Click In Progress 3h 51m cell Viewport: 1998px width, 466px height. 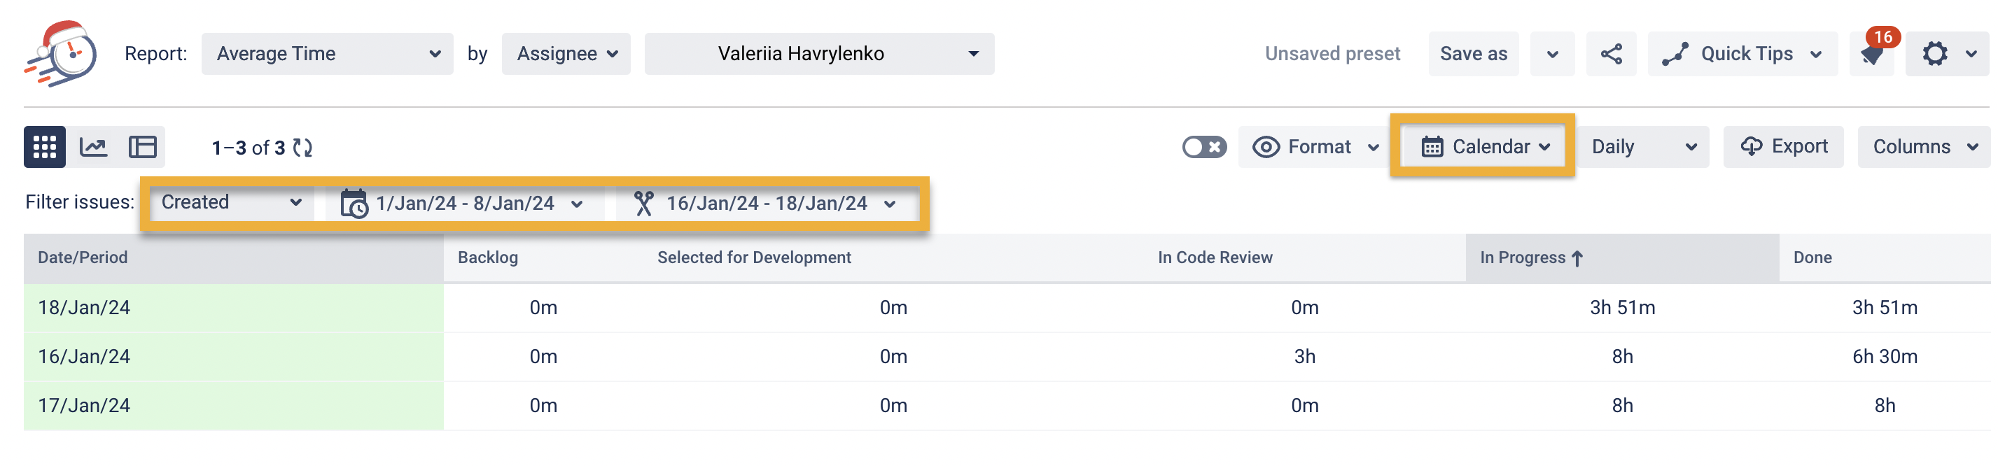(x=1622, y=308)
